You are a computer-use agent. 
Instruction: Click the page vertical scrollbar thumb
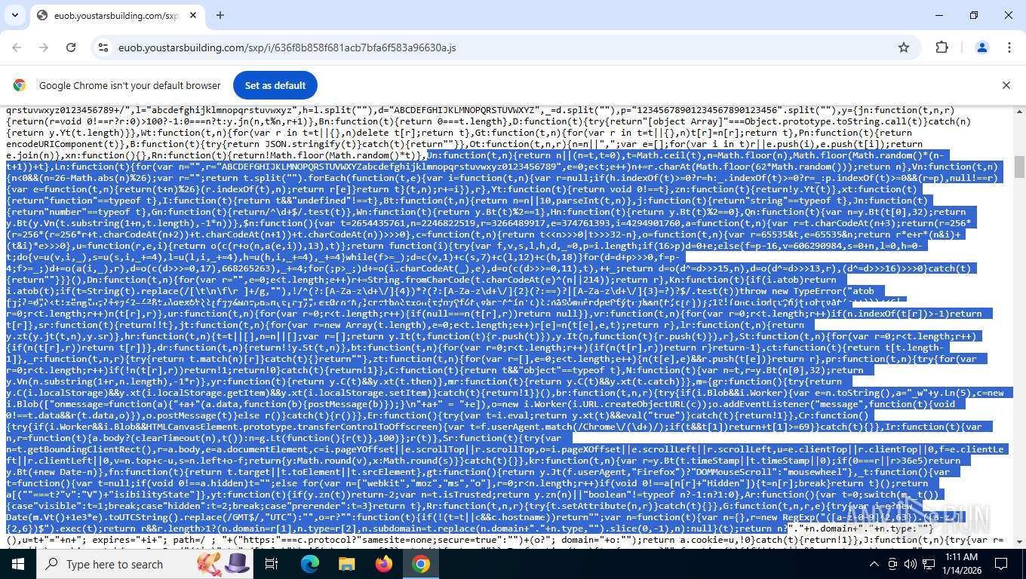click(1020, 167)
